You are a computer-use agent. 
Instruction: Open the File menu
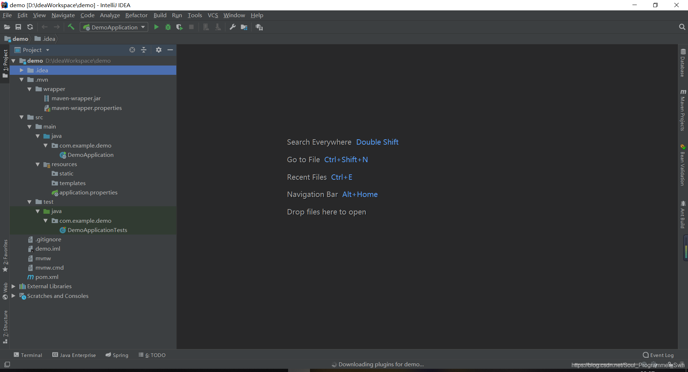7,15
